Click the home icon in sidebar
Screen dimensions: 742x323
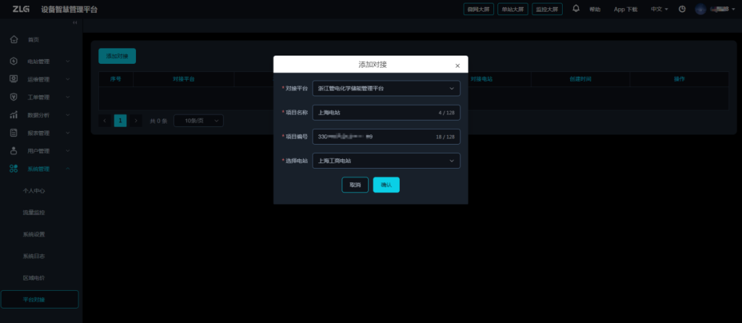[x=14, y=39]
